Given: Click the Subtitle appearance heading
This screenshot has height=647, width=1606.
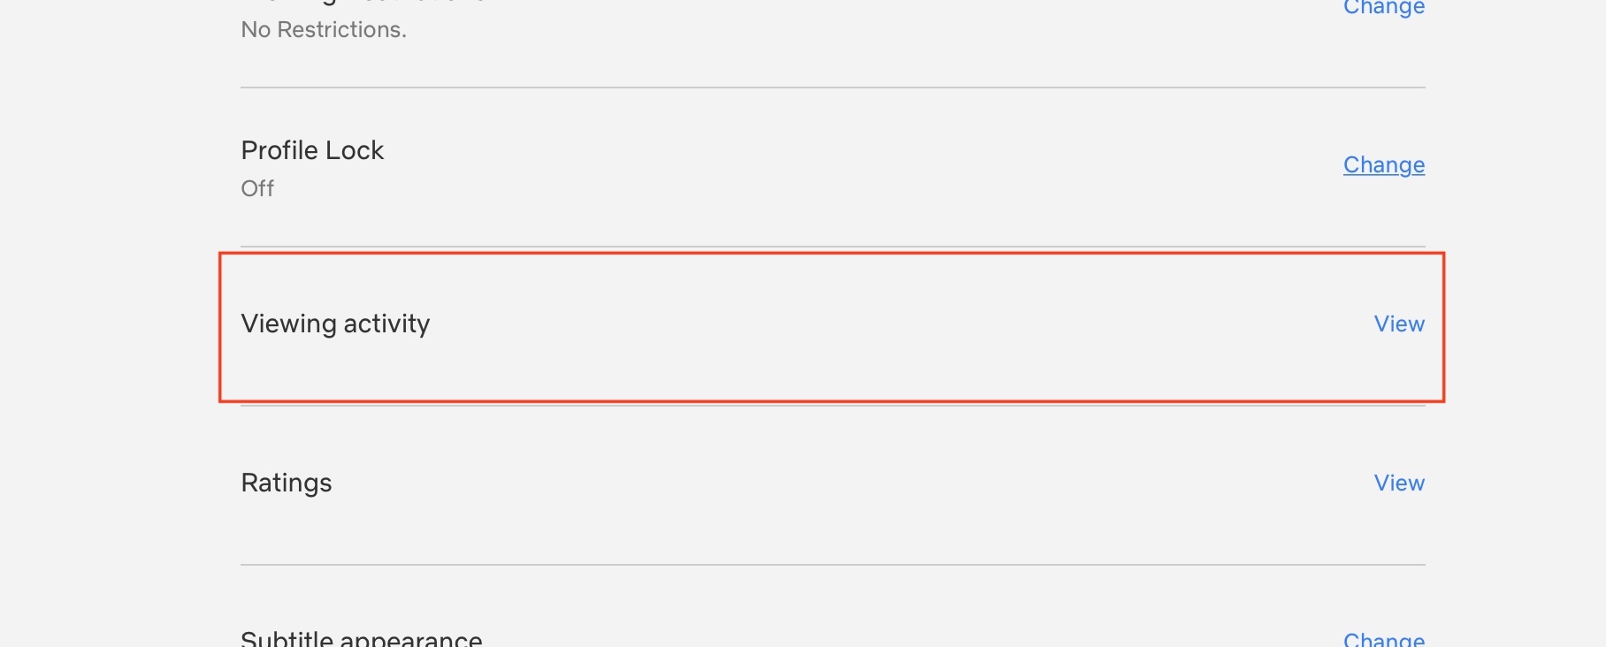Looking at the screenshot, I should (x=361, y=639).
